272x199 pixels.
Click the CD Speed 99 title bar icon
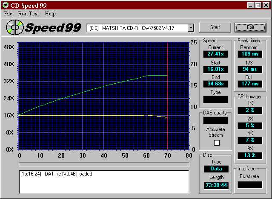(5, 5)
